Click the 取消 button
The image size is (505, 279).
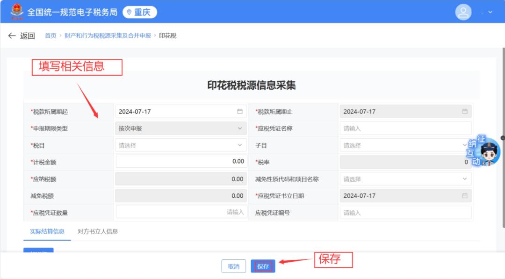click(233, 266)
